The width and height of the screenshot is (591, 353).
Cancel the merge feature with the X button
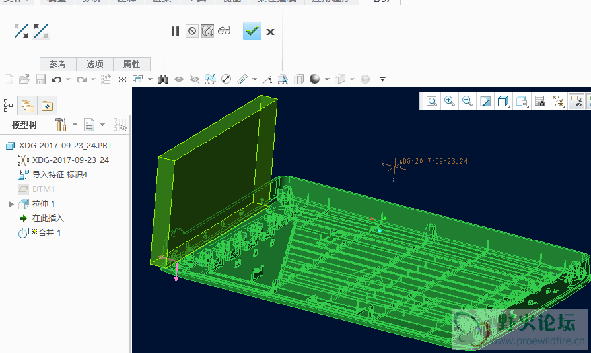click(x=270, y=32)
